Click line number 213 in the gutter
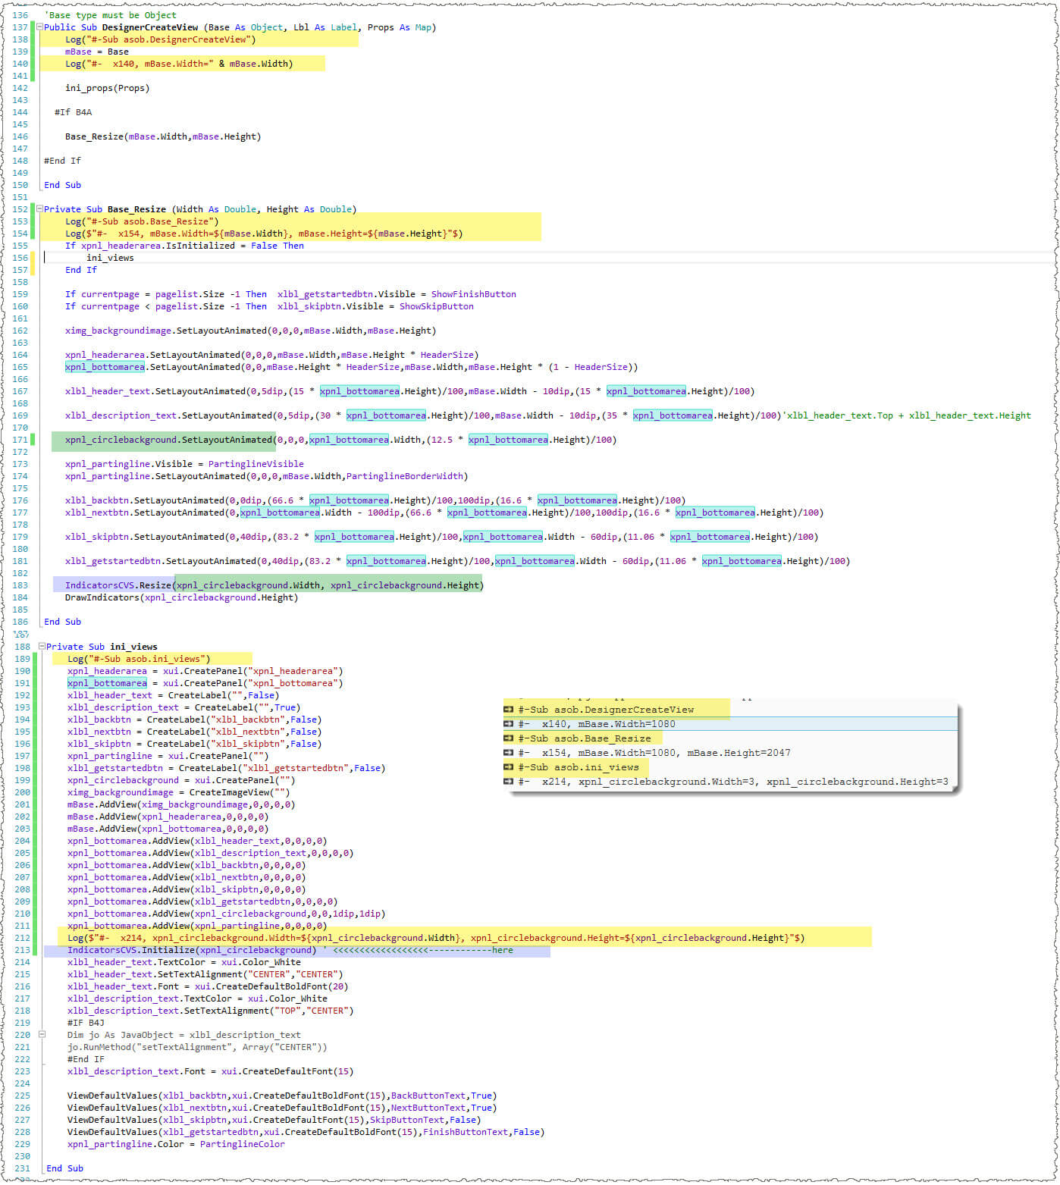Screen dimensions: 1060x1185 (x=22, y=950)
